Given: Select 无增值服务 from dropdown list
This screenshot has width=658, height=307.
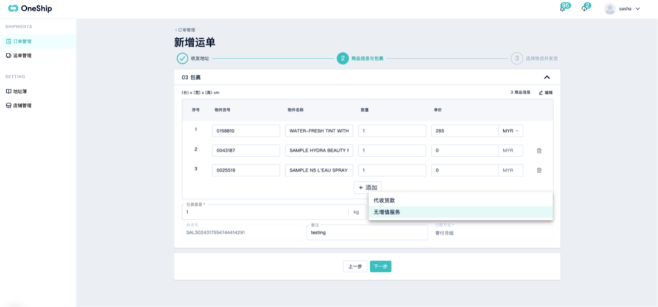Looking at the screenshot, I should [461, 212].
